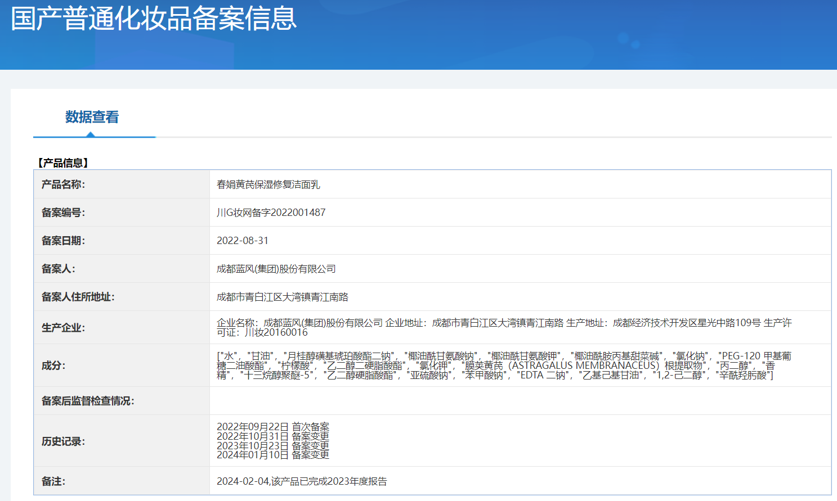Click the 备案日期 label

point(63,241)
